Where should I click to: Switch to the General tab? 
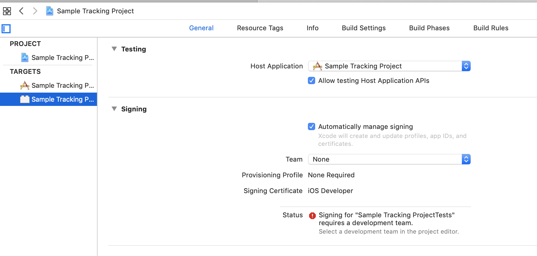click(x=201, y=28)
